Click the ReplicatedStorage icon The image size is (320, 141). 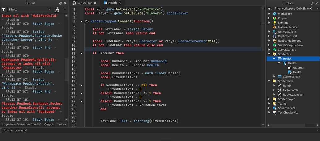275,41
